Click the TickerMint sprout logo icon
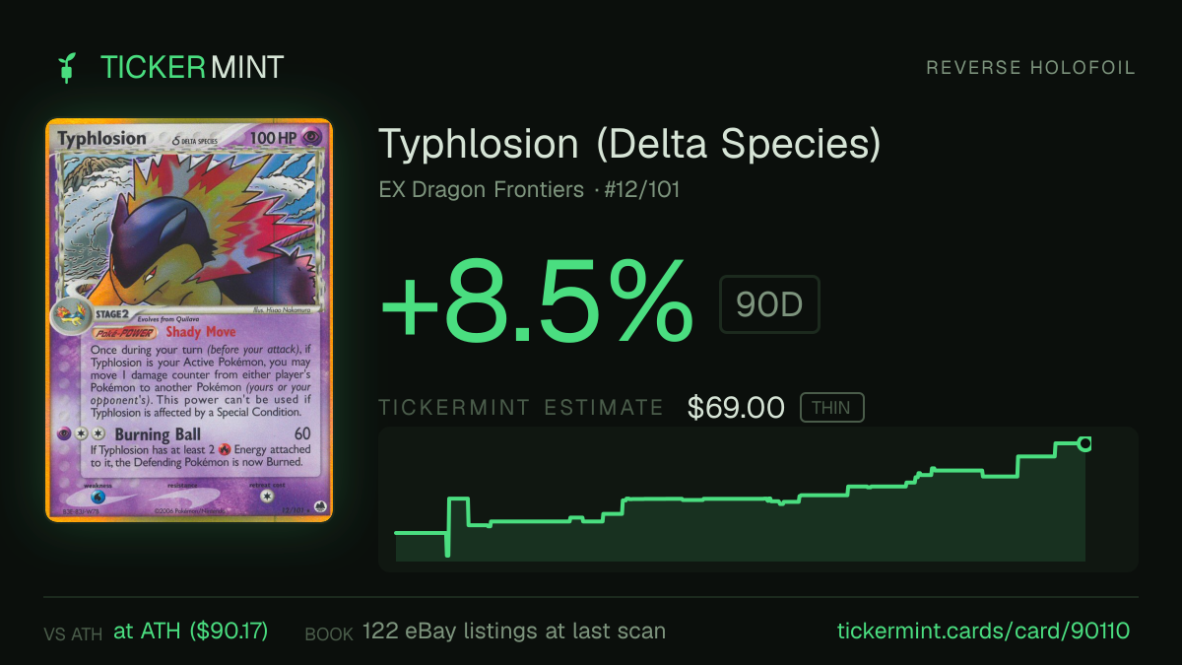The height and width of the screenshot is (665, 1182). coord(68,68)
